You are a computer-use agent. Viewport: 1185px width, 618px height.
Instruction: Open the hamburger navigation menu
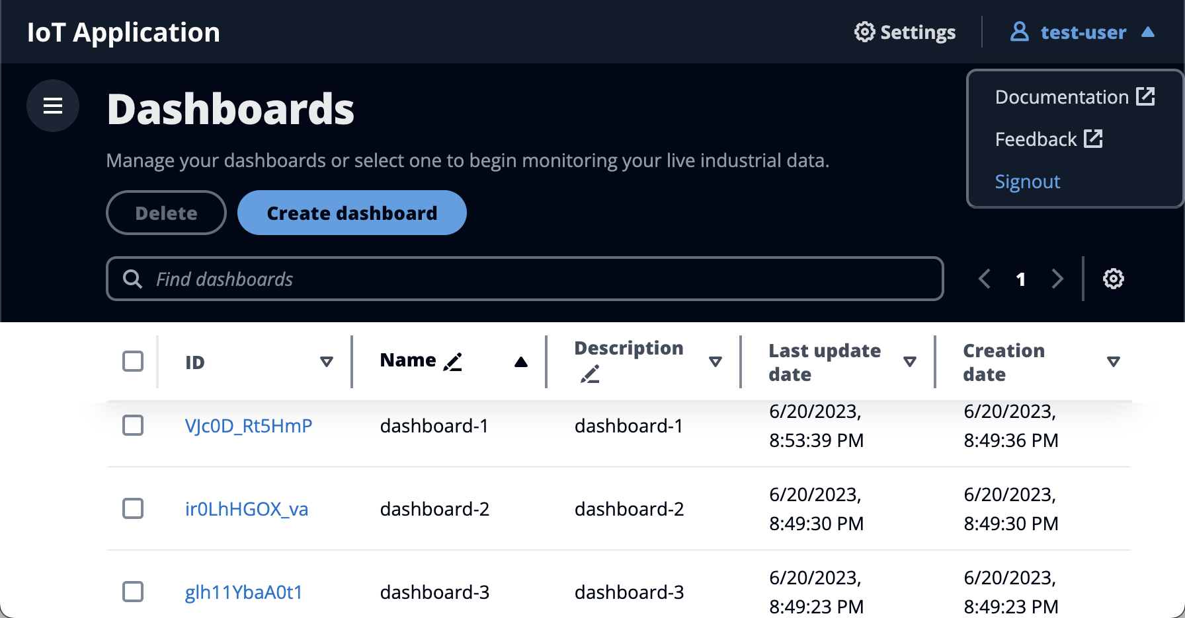click(x=53, y=106)
